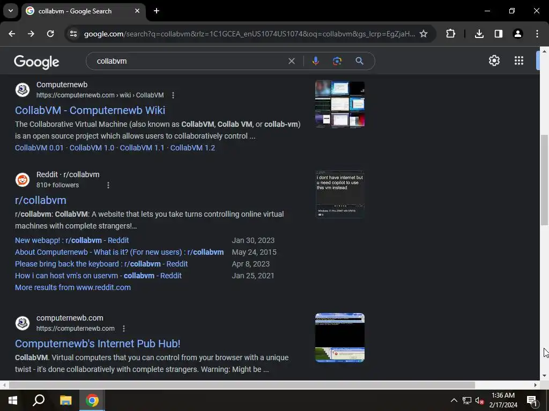549x411 pixels.
Task: Open Reddit result thumbnail image
Action: pyautogui.click(x=340, y=194)
